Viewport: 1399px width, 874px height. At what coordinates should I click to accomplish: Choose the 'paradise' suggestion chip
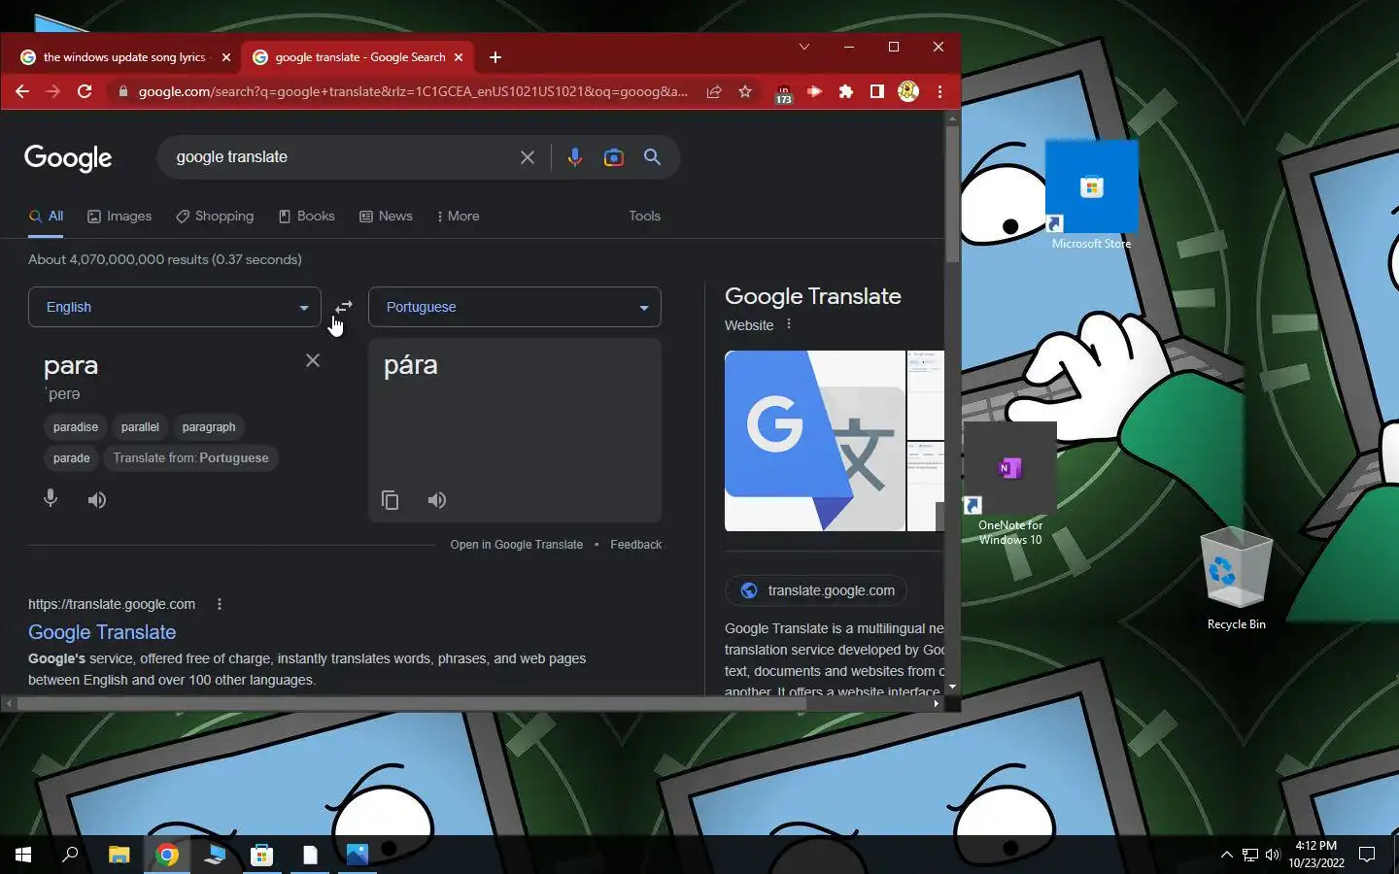click(76, 427)
